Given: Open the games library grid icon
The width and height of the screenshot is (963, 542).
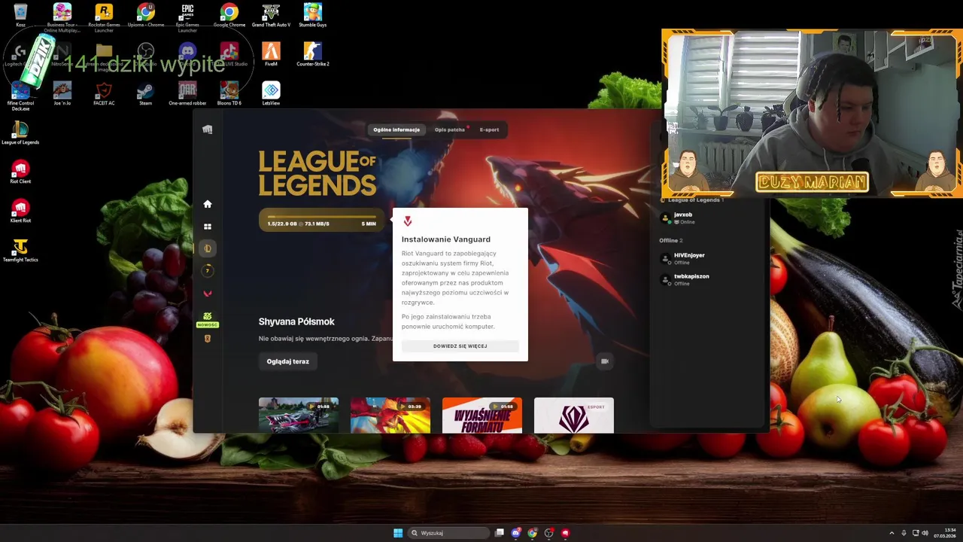Looking at the screenshot, I should 208,227.
